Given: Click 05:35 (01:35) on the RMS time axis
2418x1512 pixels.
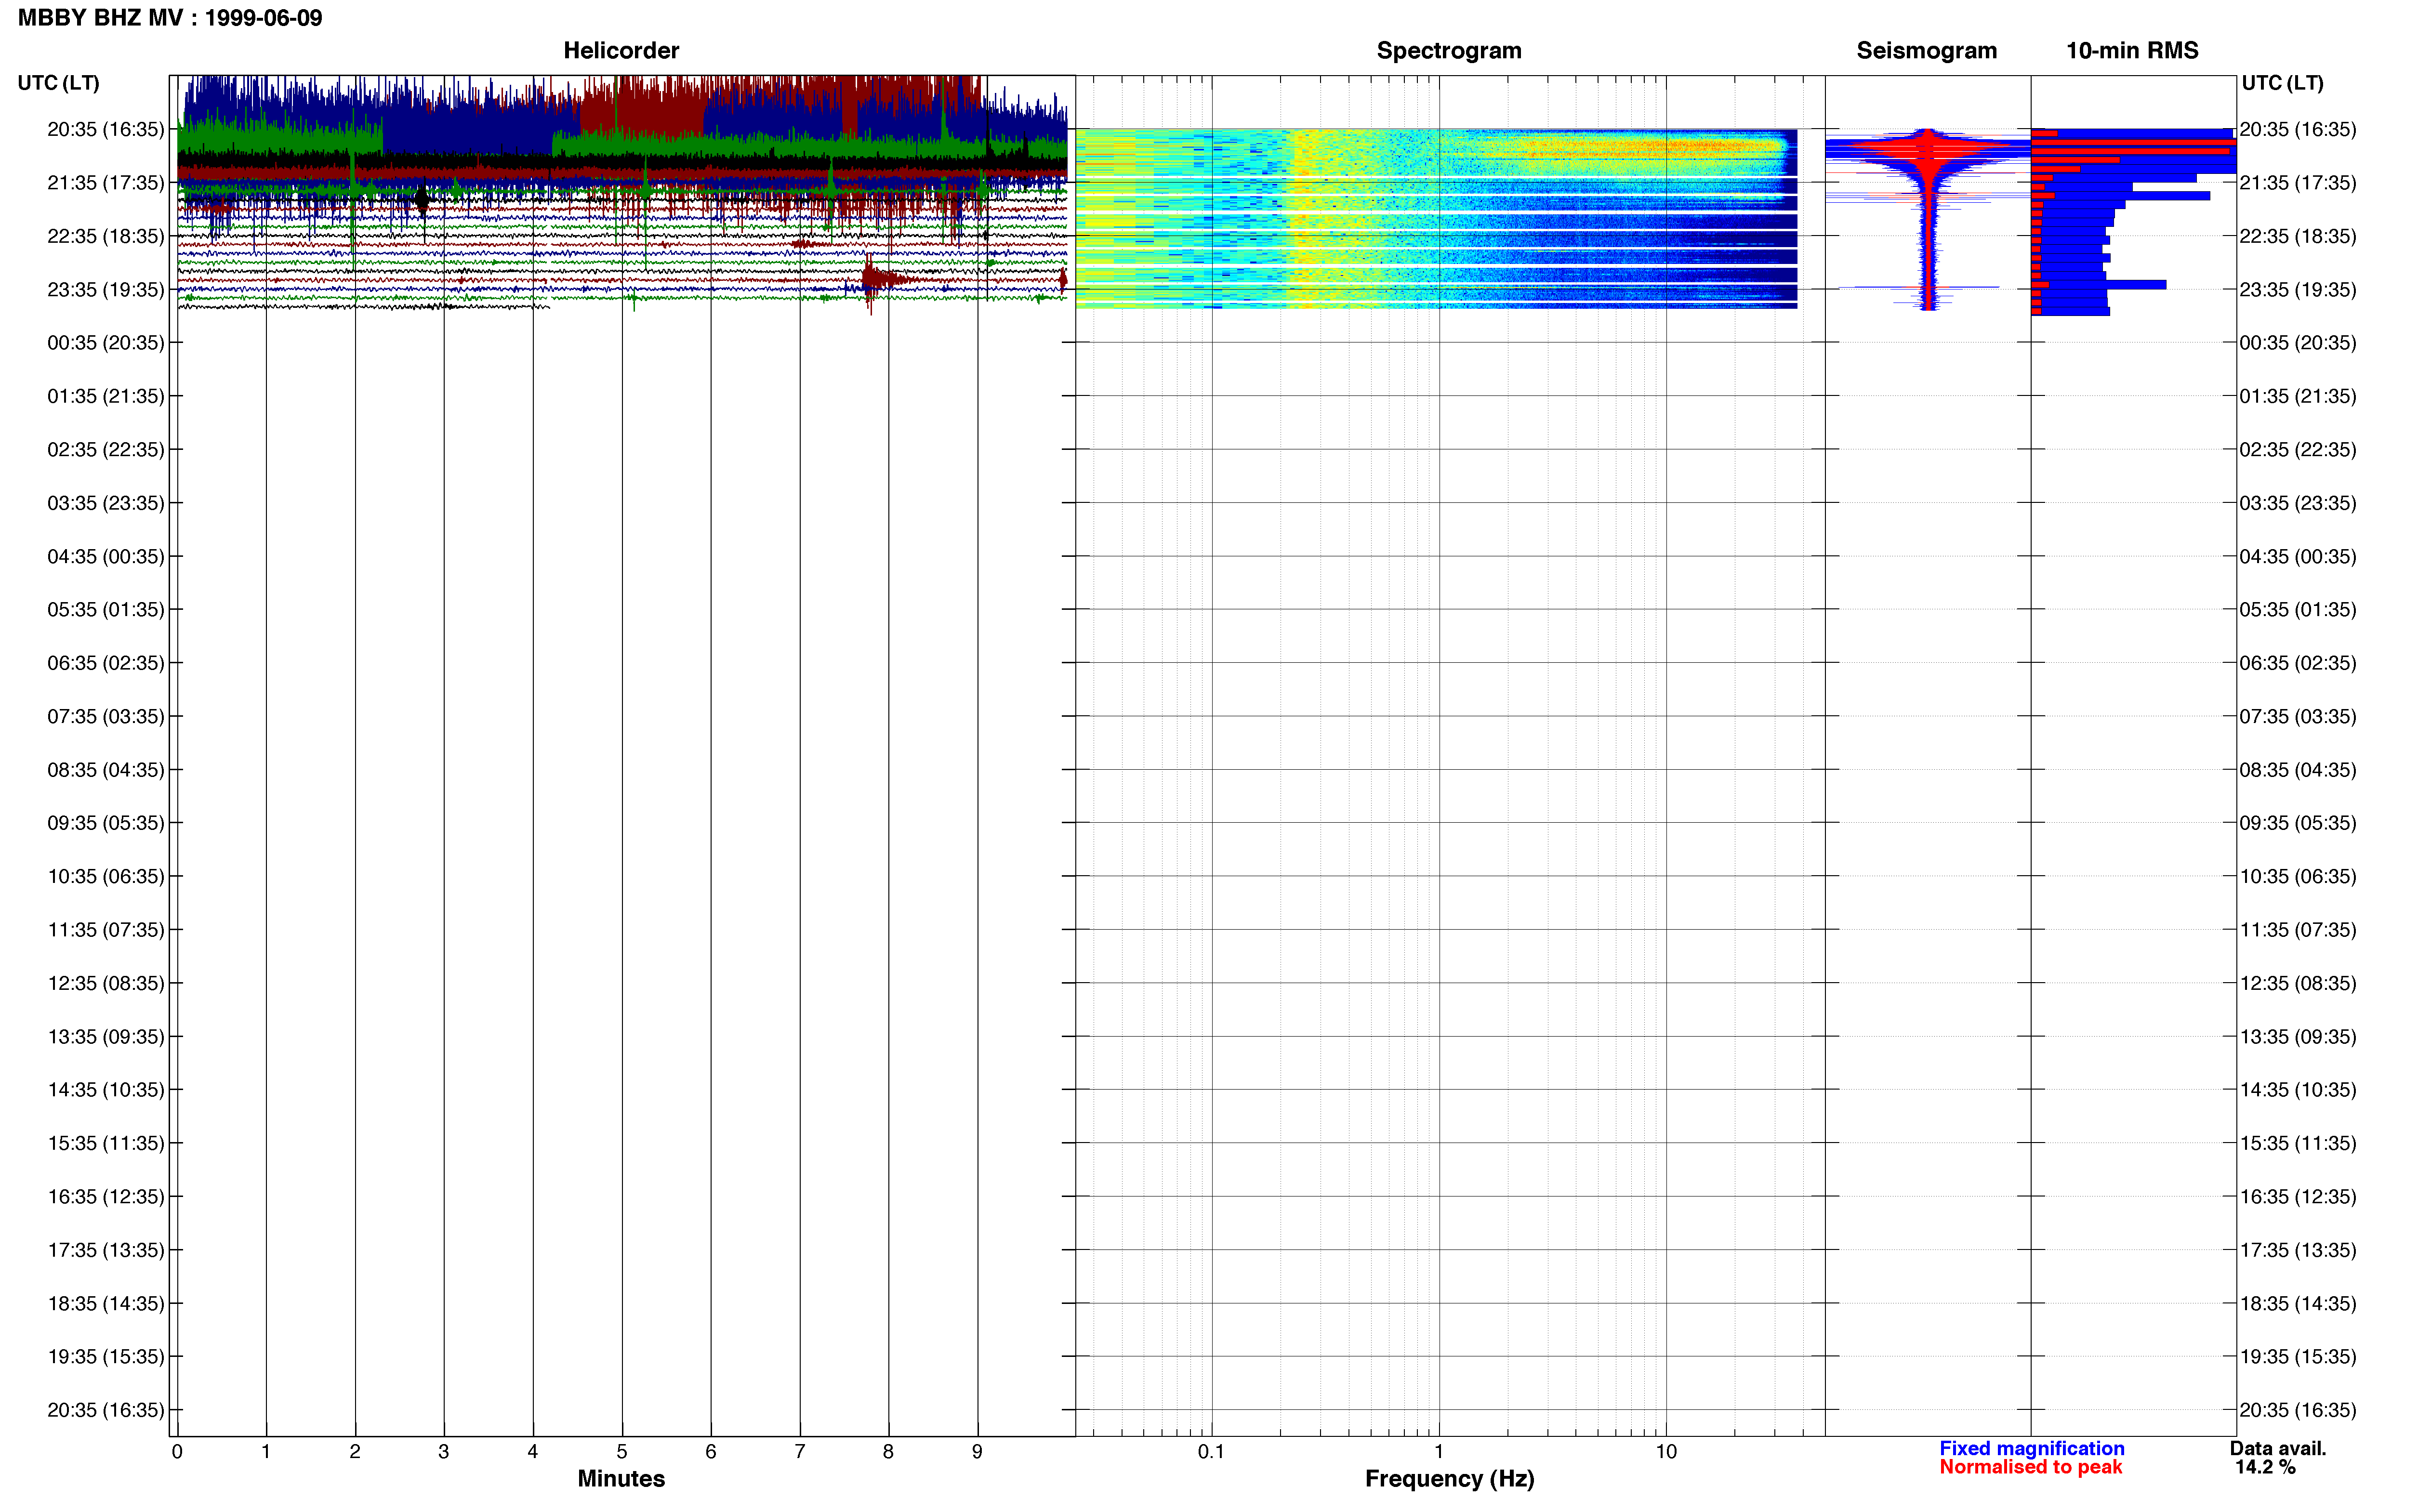Looking at the screenshot, I should click(2298, 610).
